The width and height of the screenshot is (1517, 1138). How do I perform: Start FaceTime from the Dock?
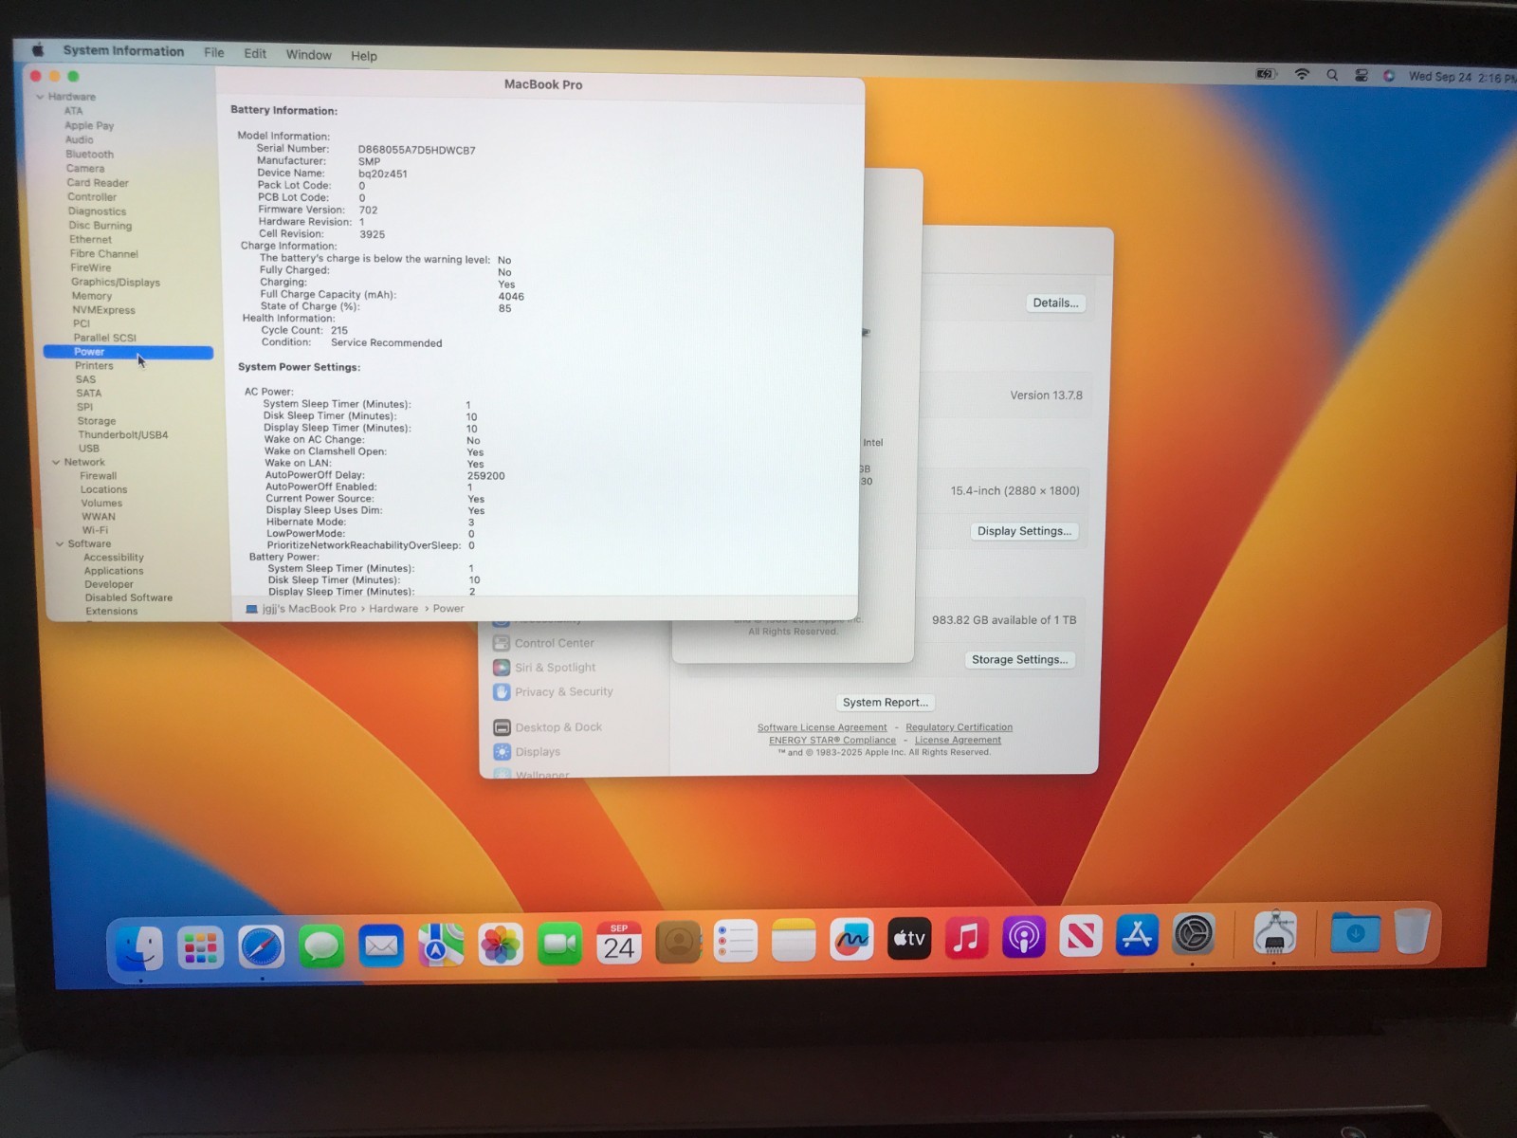pos(559,944)
